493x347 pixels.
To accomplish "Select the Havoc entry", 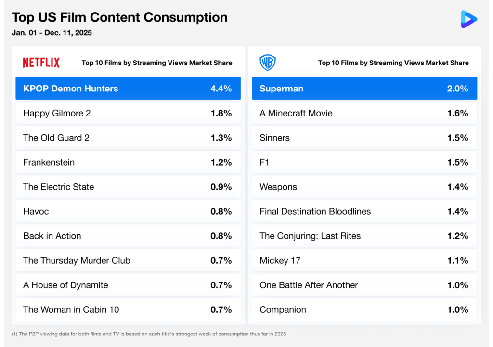I will [x=128, y=211].
